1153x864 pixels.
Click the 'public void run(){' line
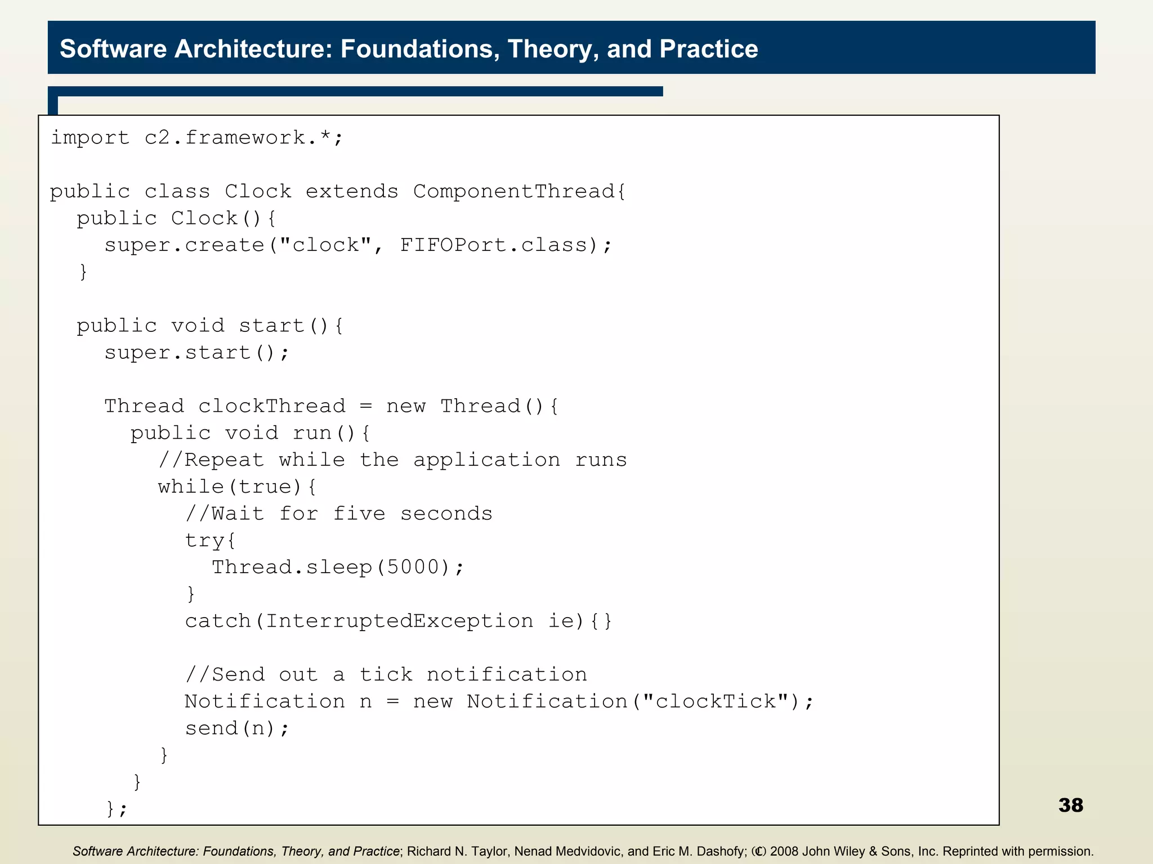pos(251,433)
